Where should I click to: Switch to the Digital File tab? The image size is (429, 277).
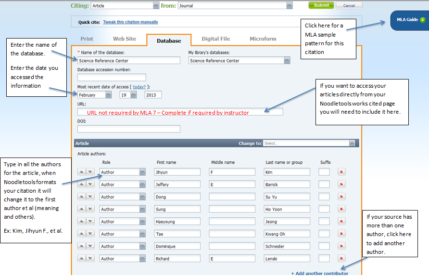(216, 39)
